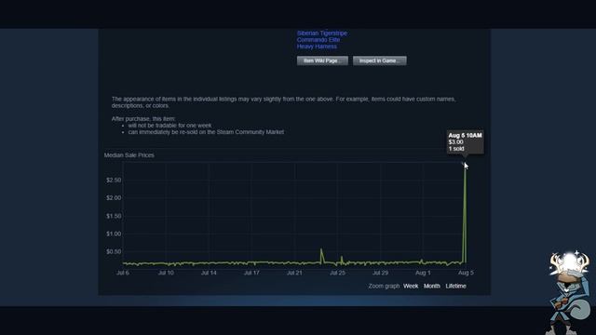This screenshot has width=596, height=335.
Task: Zoom graph to Week
Action: coord(411,286)
